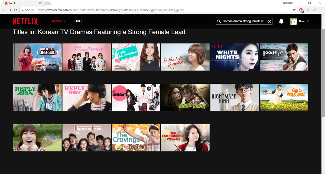Image resolution: width=325 pixels, height=174 pixels.
Task: Focus the Netflix search input field
Action: [244, 21]
